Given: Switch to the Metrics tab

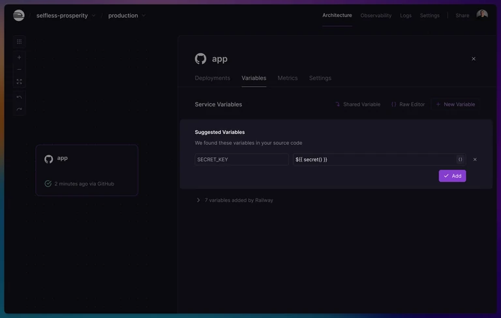Looking at the screenshot, I should (x=288, y=78).
